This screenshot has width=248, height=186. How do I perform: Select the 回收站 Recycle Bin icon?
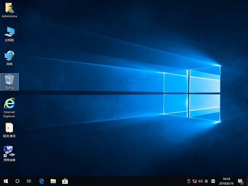tap(10, 82)
